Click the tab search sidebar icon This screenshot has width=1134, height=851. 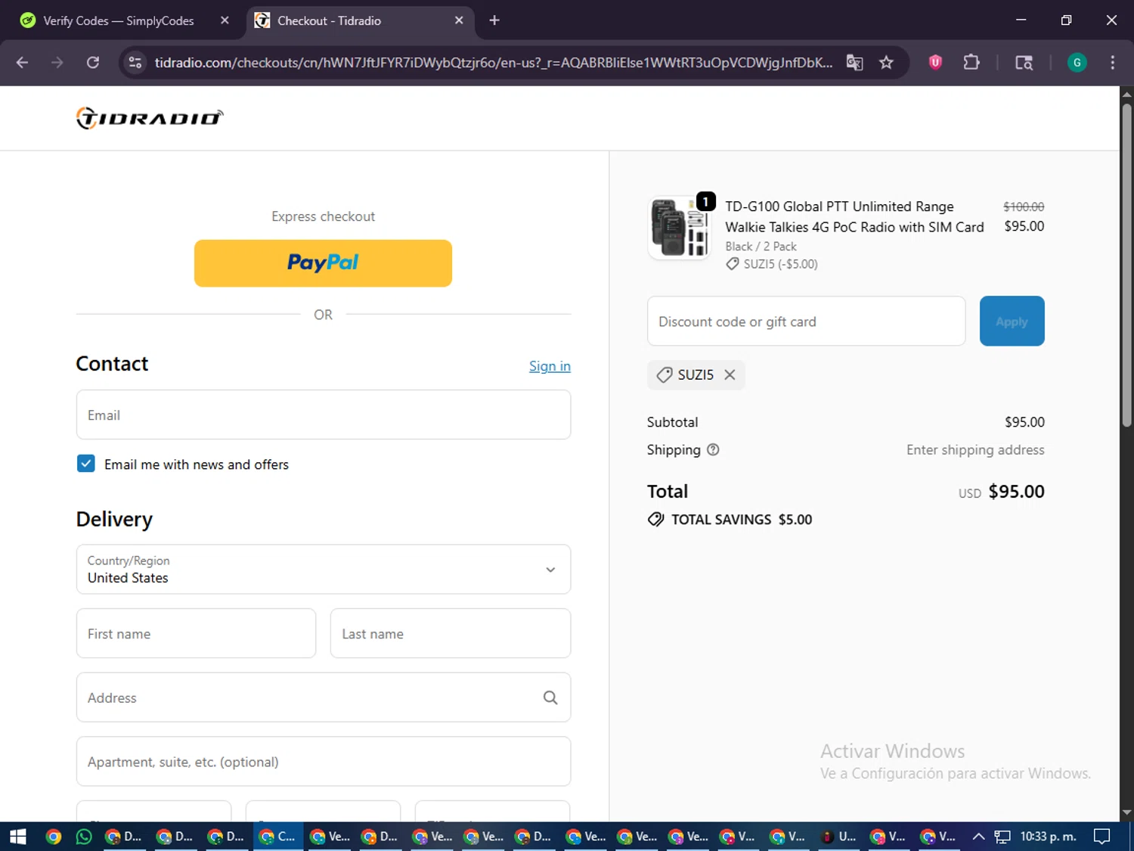coord(1024,63)
